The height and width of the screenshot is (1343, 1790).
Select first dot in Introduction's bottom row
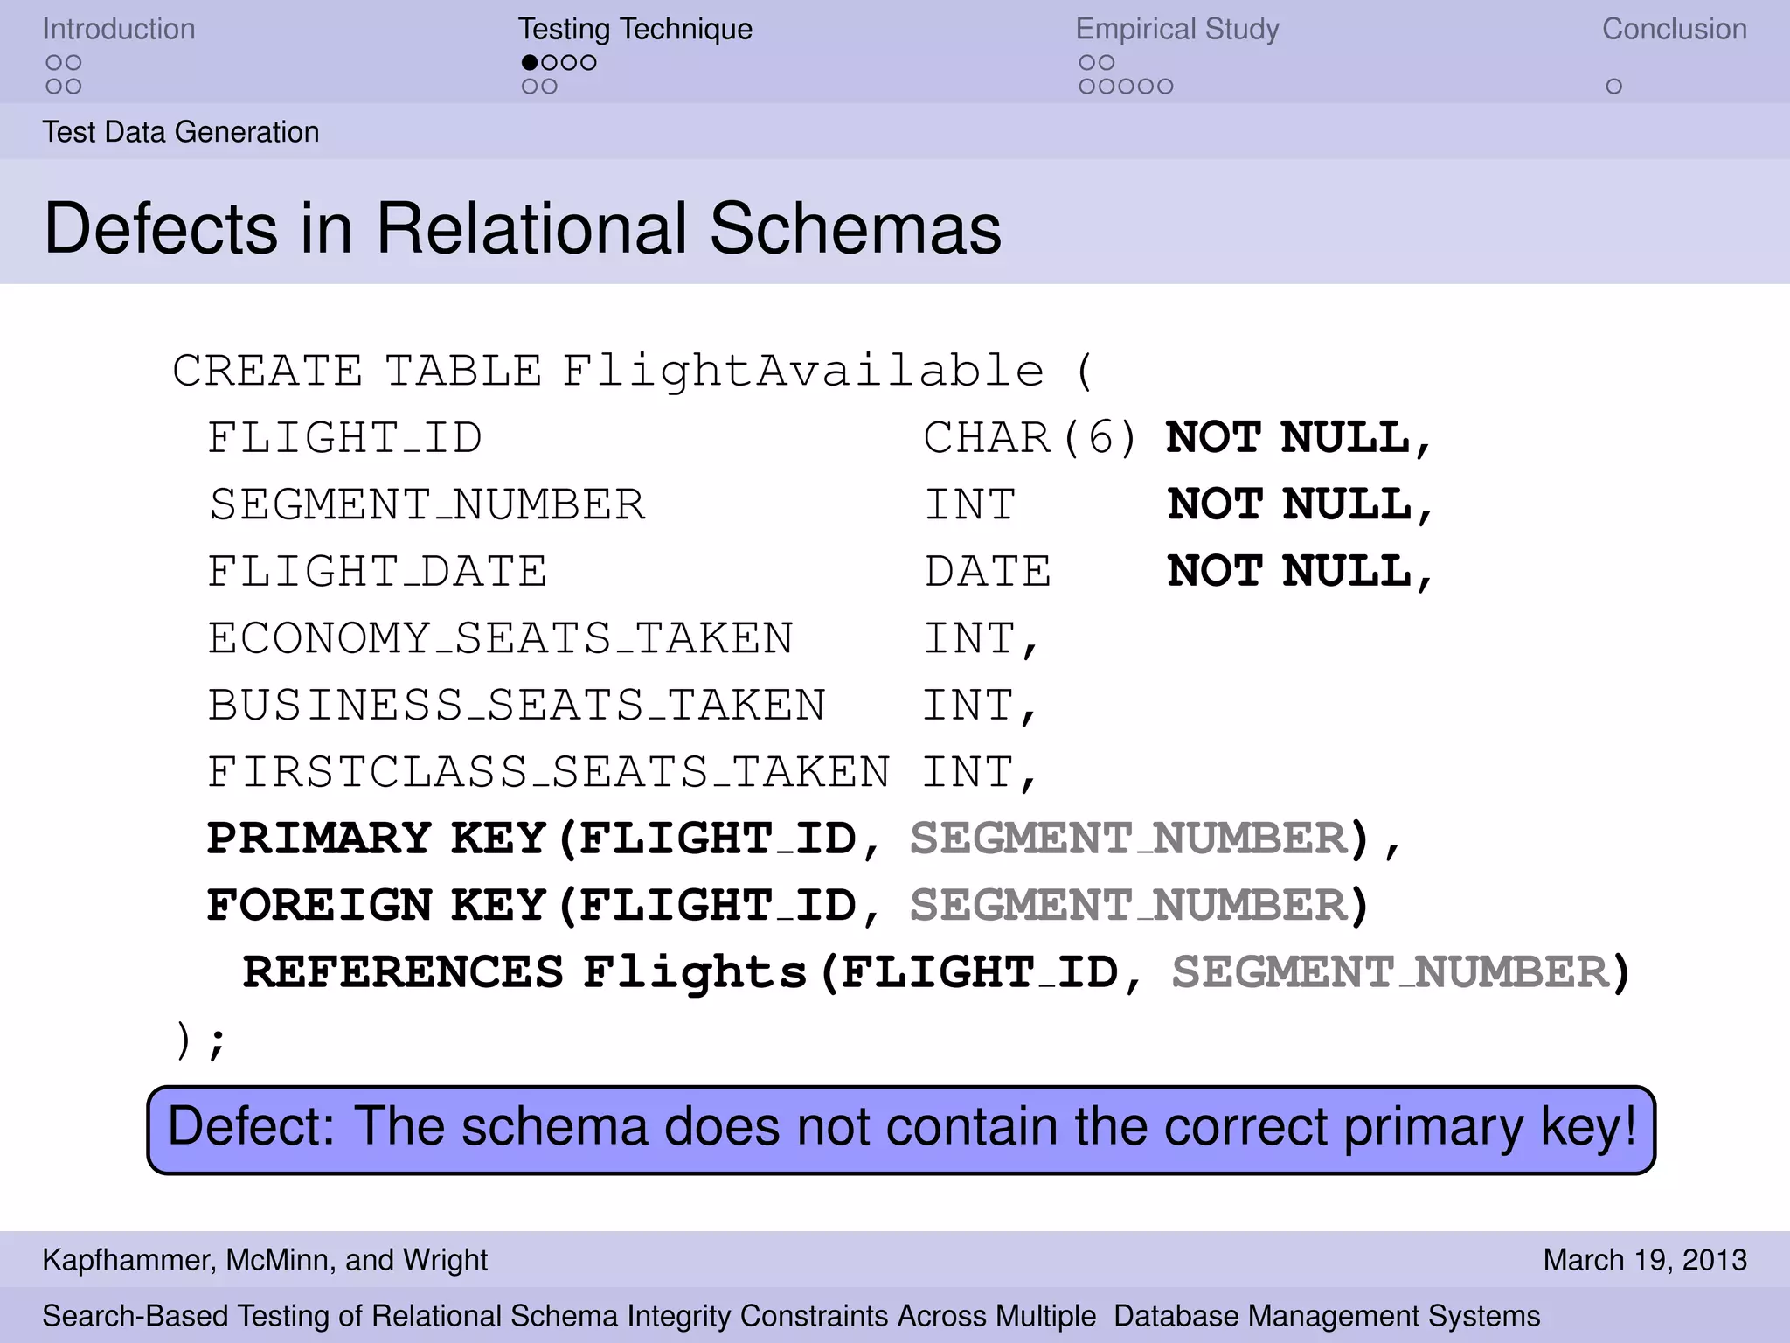(x=53, y=87)
